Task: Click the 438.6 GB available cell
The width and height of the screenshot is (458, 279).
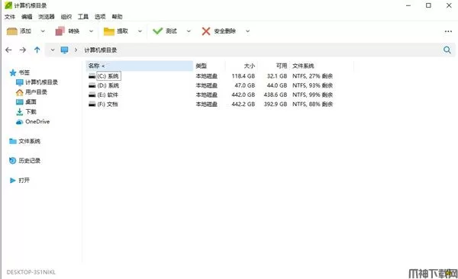Action: point(276,95)
